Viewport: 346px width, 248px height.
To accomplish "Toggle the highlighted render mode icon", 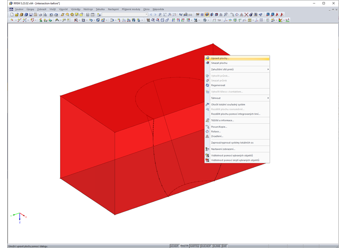I will pos(207,15).
